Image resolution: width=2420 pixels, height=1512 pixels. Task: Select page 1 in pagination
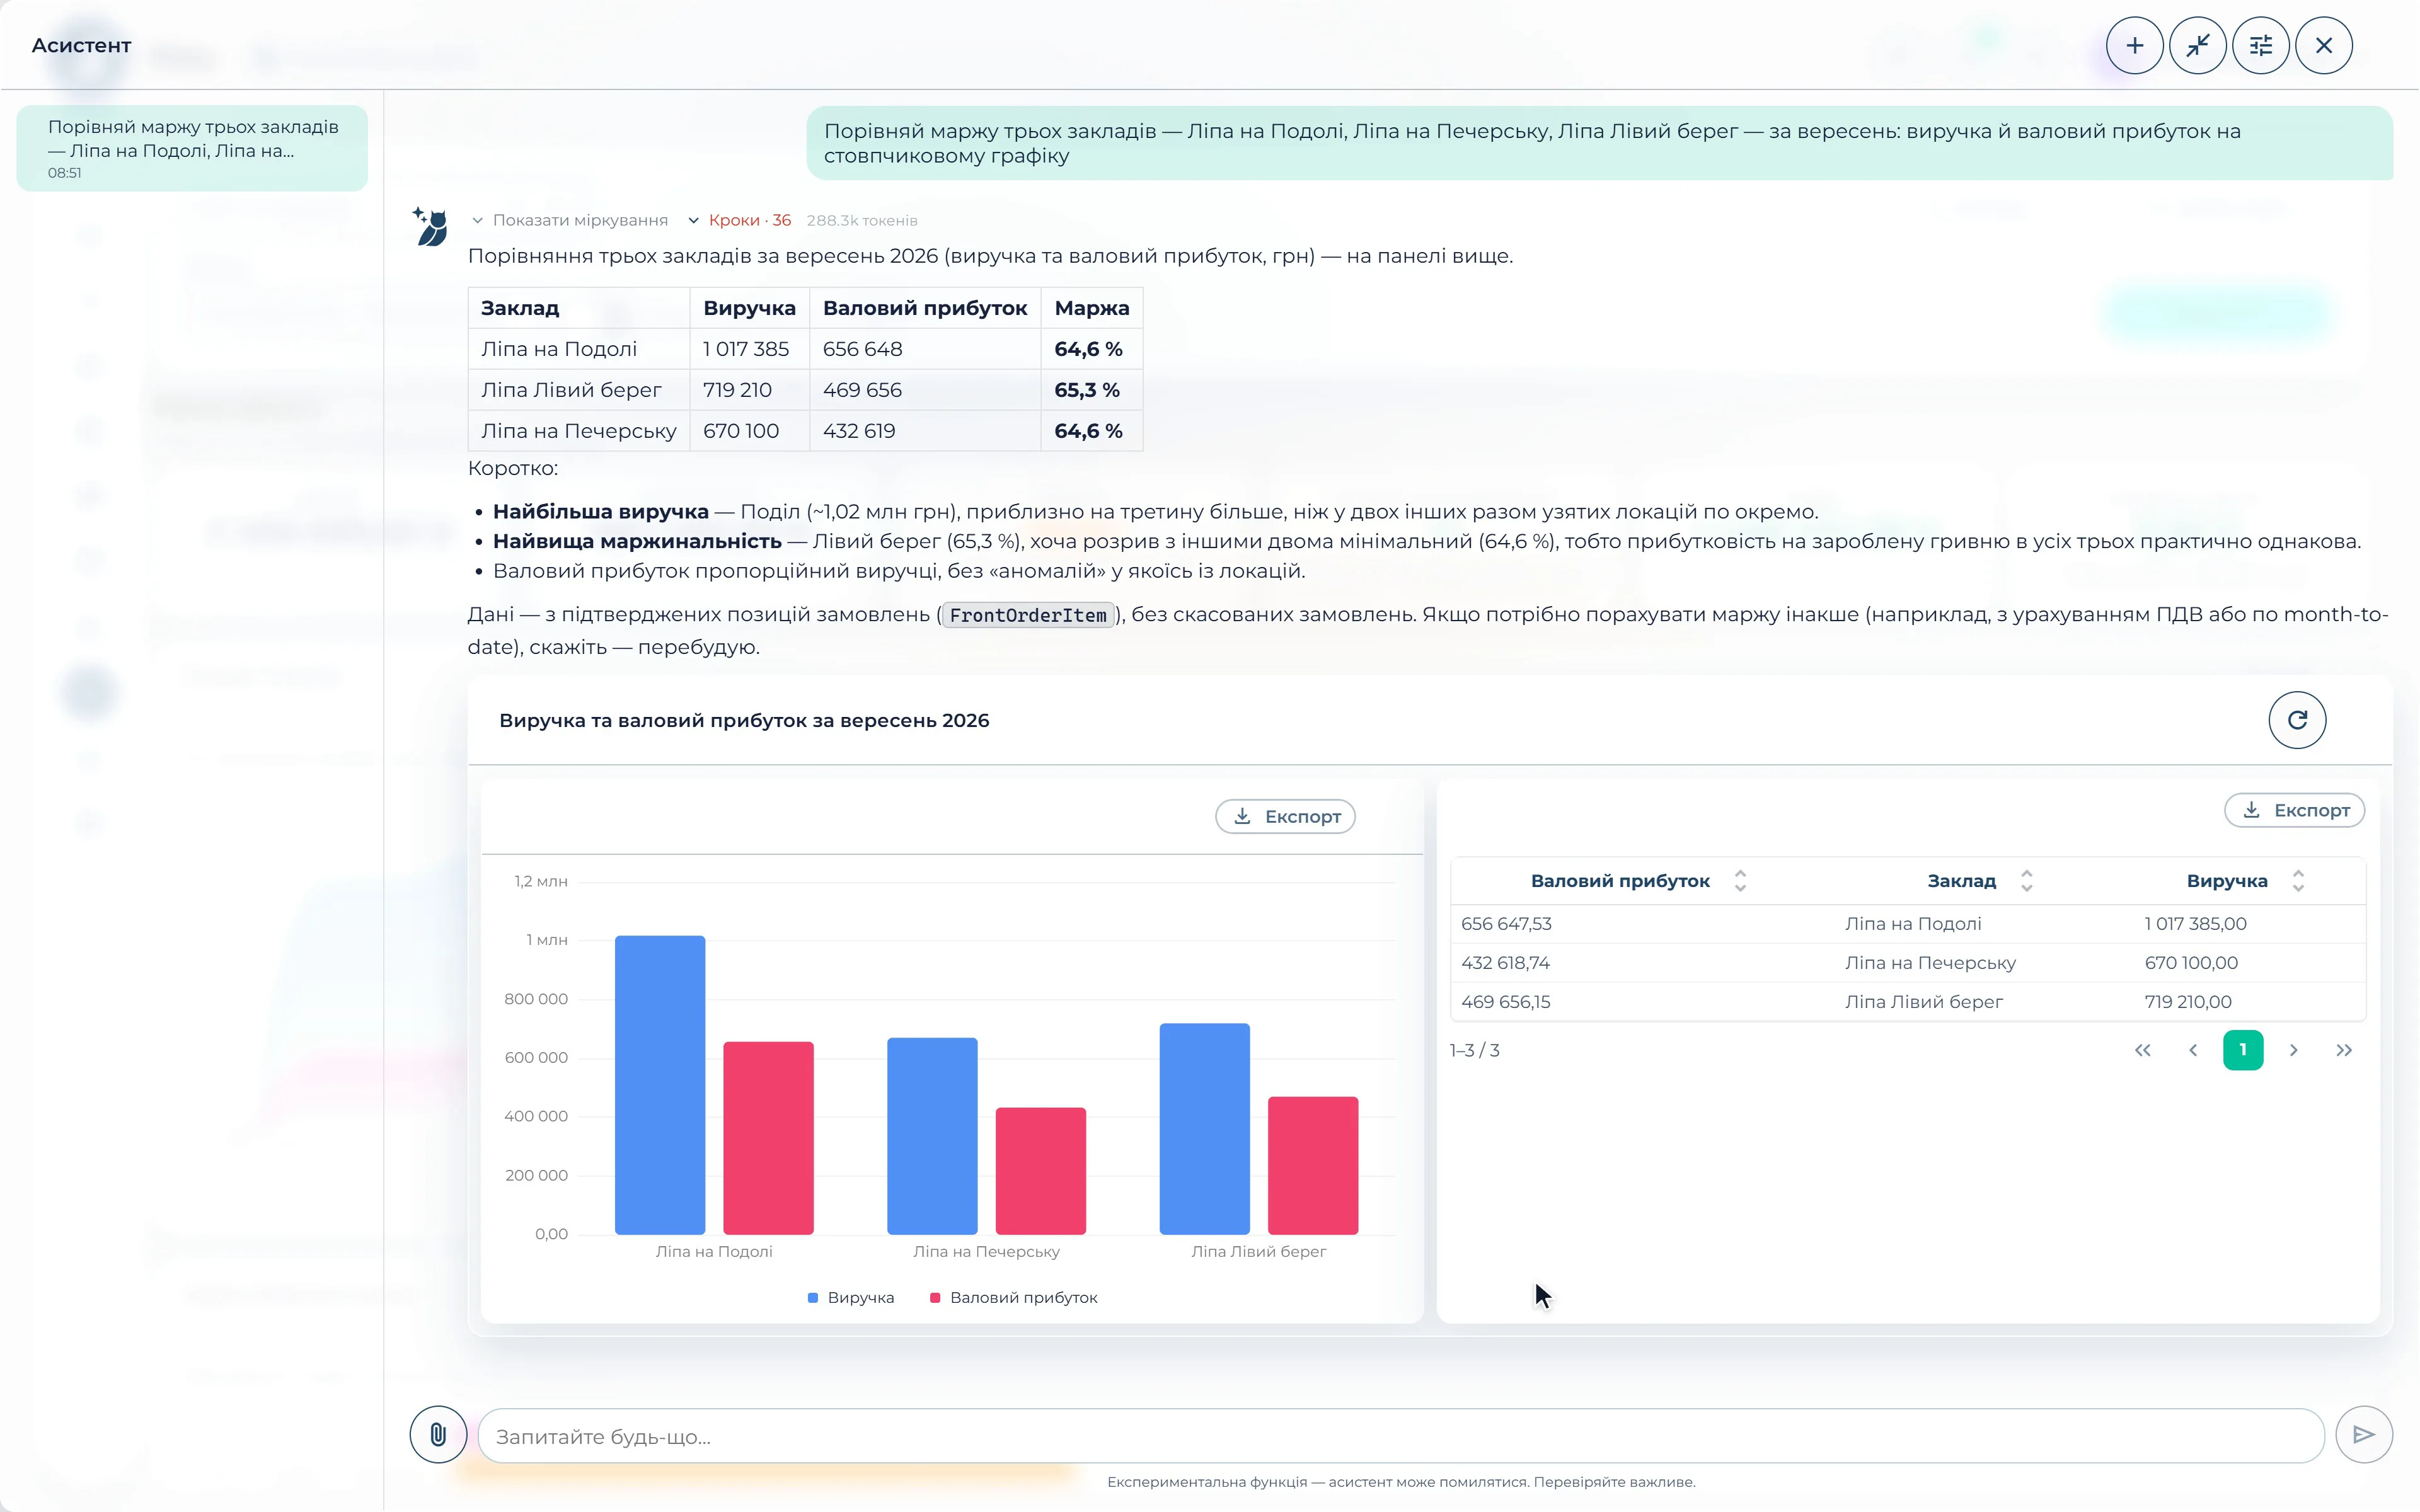click(x=2243, y=1050)
